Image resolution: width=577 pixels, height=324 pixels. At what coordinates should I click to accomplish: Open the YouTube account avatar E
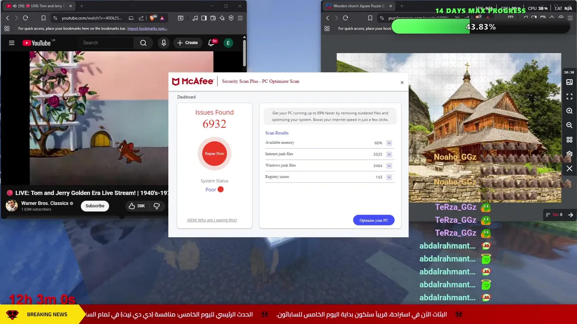coord(228,43)
